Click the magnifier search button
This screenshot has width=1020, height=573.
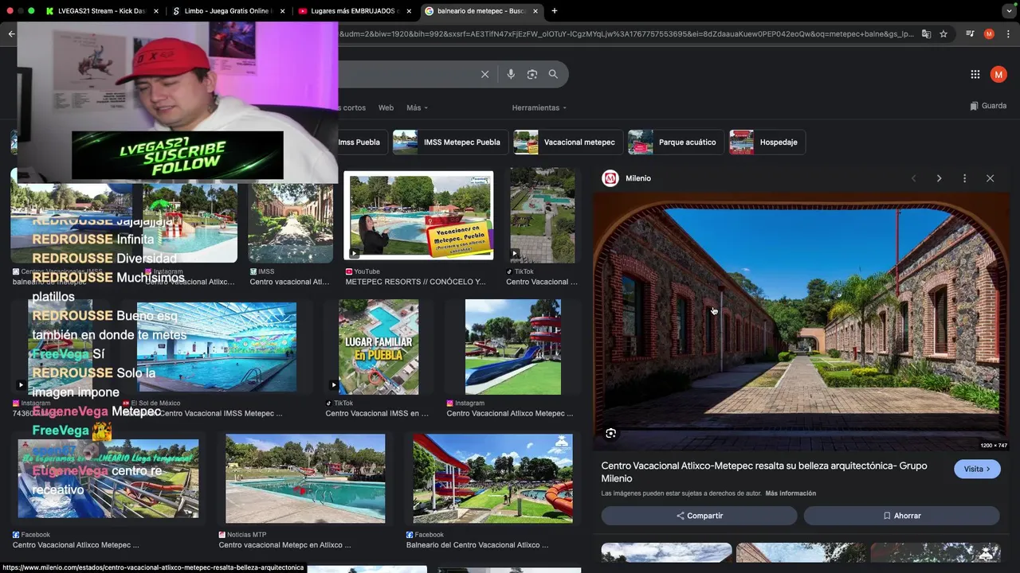point(553,74)
